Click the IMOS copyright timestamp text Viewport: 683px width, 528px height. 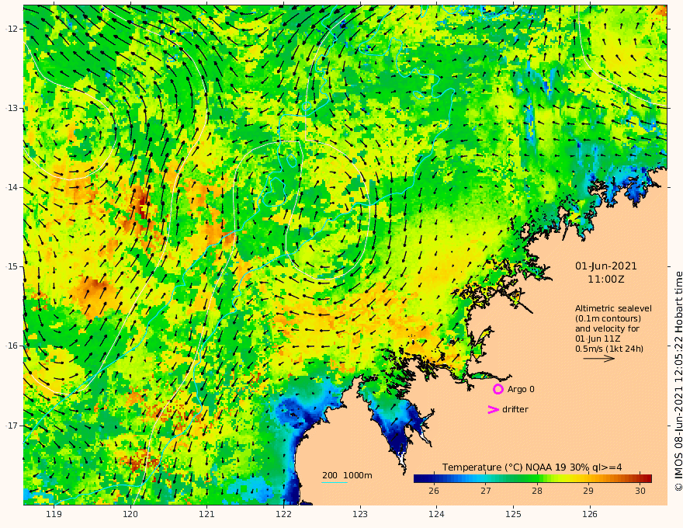[678, 381]
